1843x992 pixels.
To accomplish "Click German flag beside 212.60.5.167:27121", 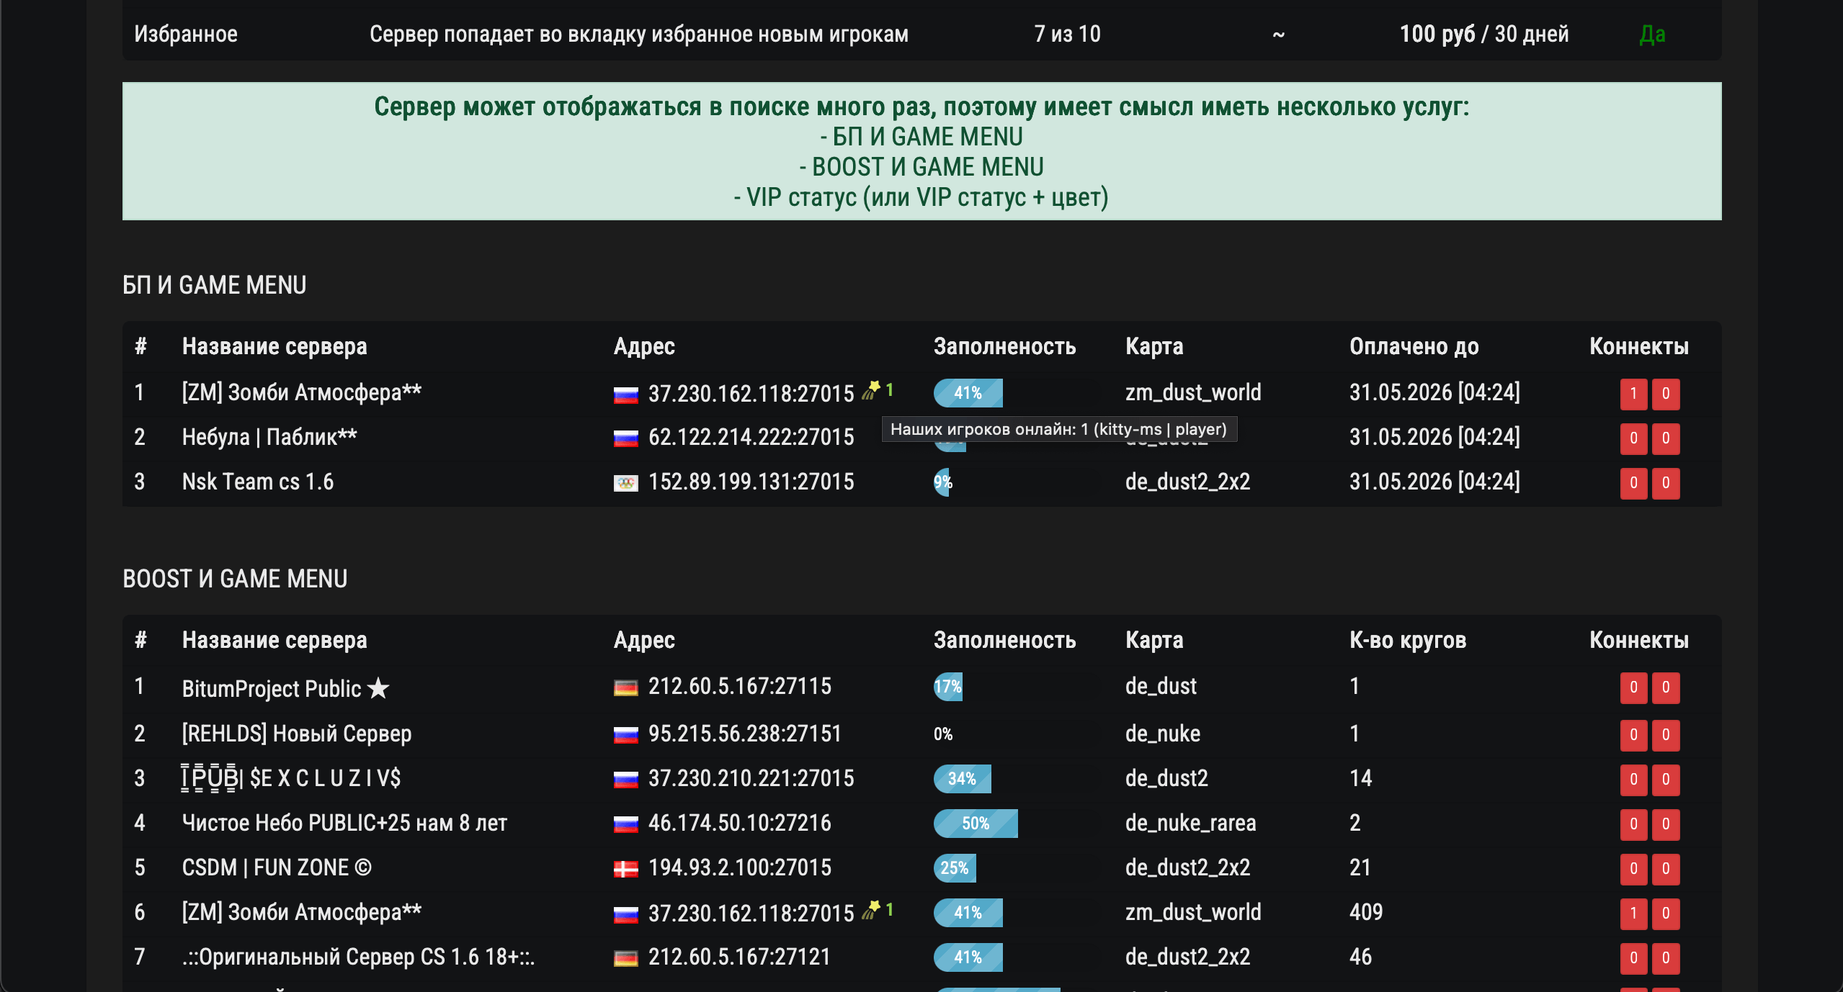I will pyautogui.click(x=625, y=958).
